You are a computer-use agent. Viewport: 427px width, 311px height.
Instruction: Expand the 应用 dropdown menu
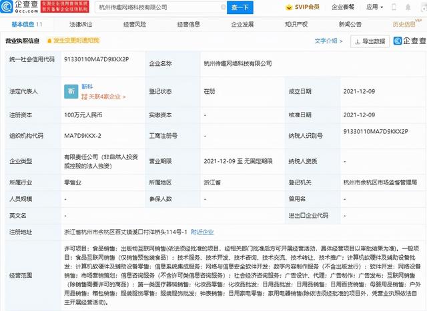pos(374,7)
